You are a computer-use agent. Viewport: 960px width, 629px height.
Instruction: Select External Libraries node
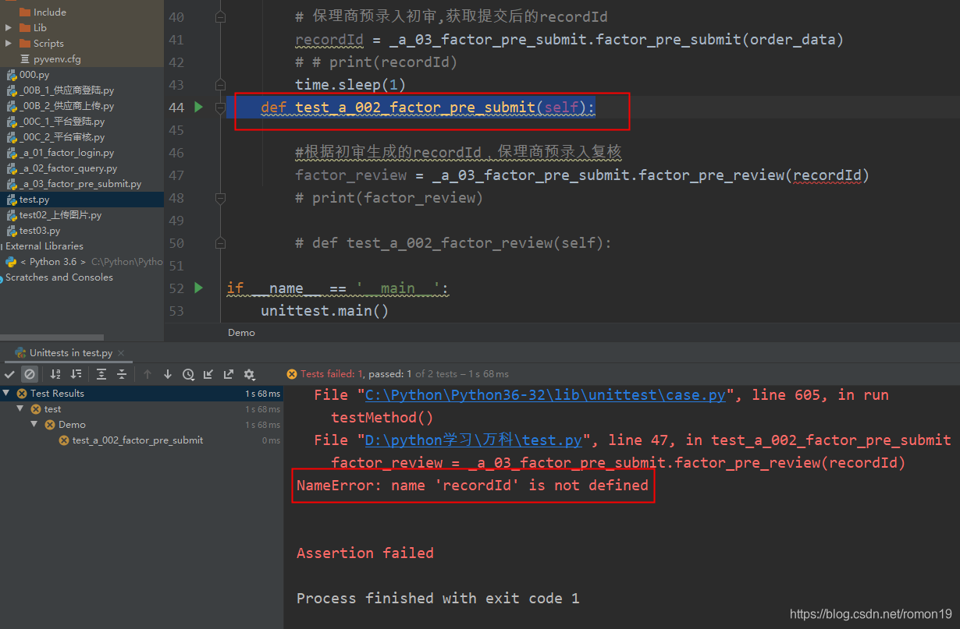pos(44,246)
